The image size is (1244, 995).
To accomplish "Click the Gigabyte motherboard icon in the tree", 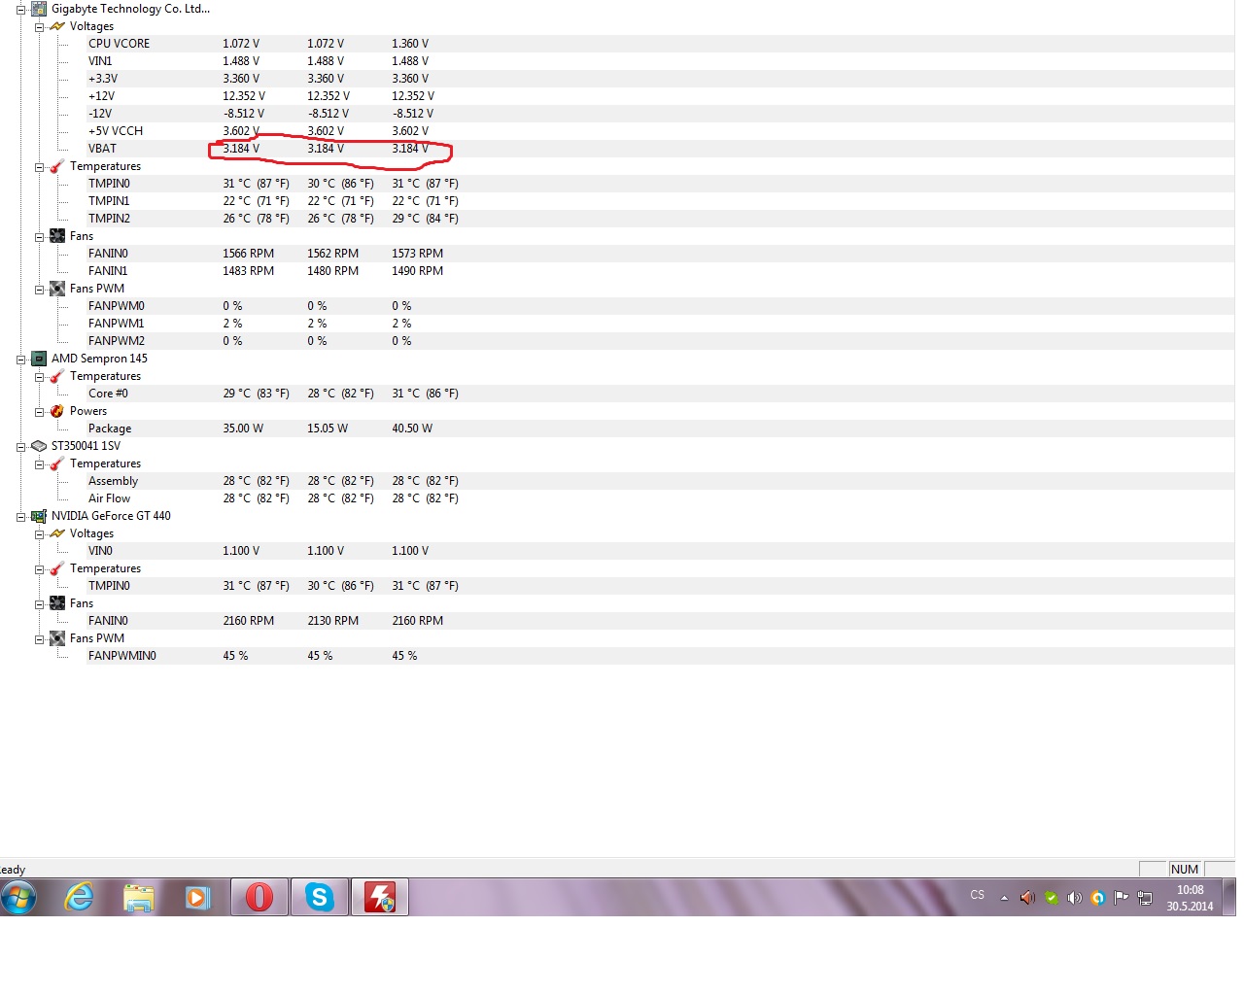I will (x=39, y=9).
